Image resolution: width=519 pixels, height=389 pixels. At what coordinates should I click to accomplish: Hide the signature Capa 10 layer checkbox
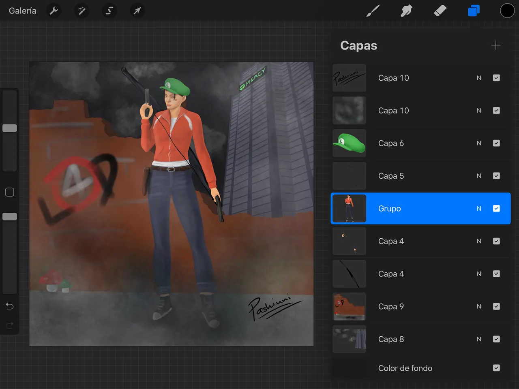click(496, 78)
